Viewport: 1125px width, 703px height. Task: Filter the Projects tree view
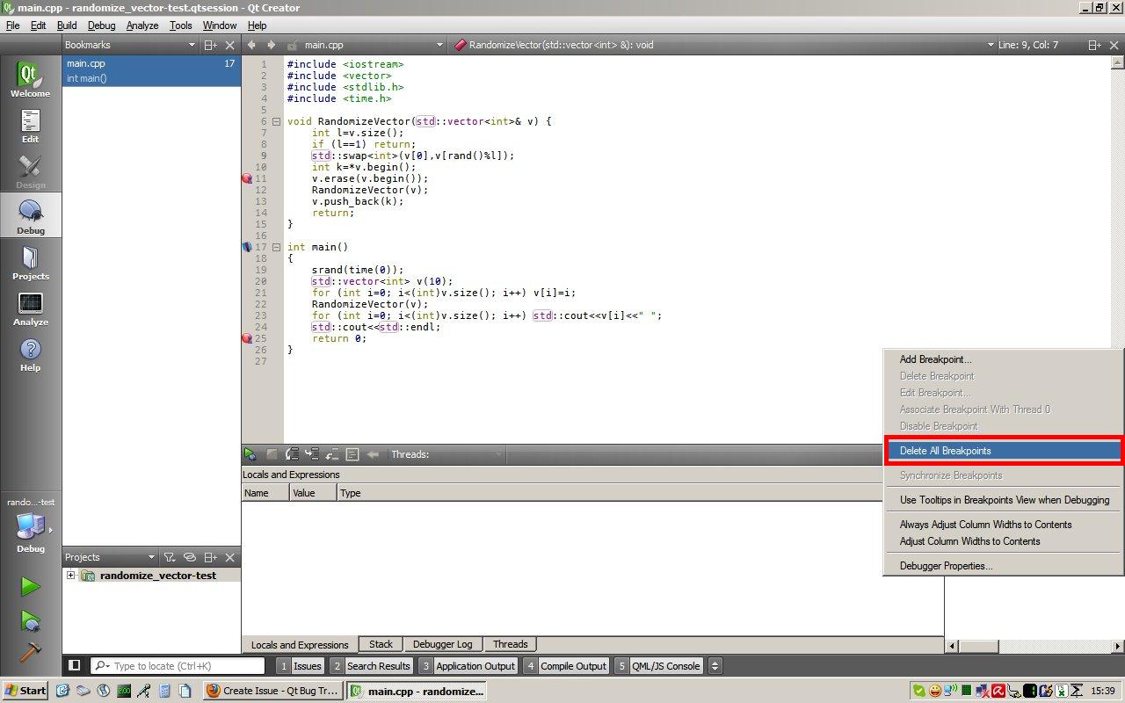coord(170,557)
